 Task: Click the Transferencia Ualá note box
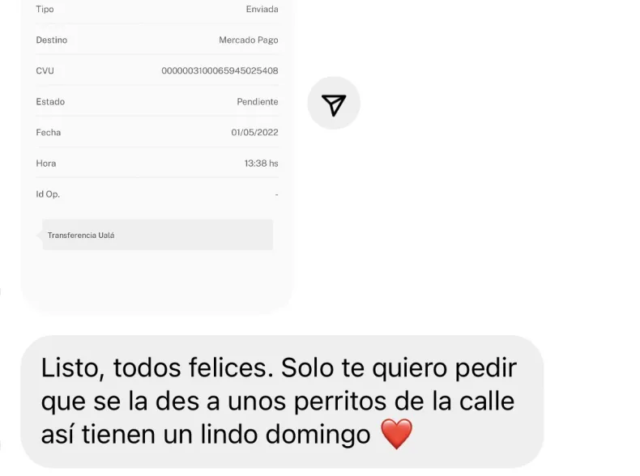[x=157, y=235]
